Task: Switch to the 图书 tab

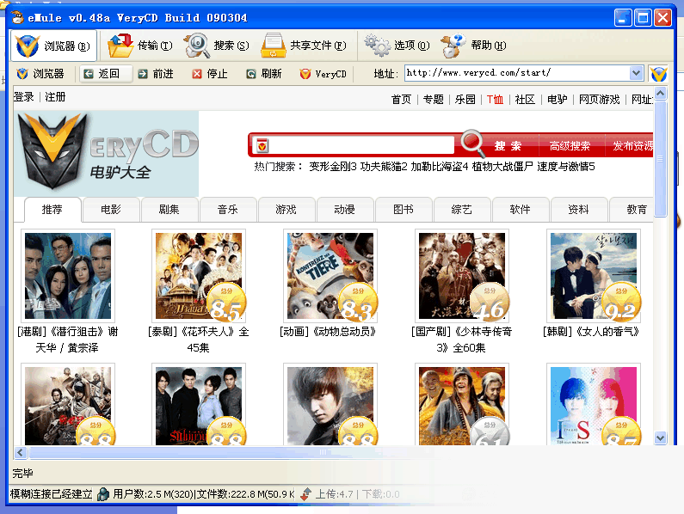Action: [x=403, y=210]
